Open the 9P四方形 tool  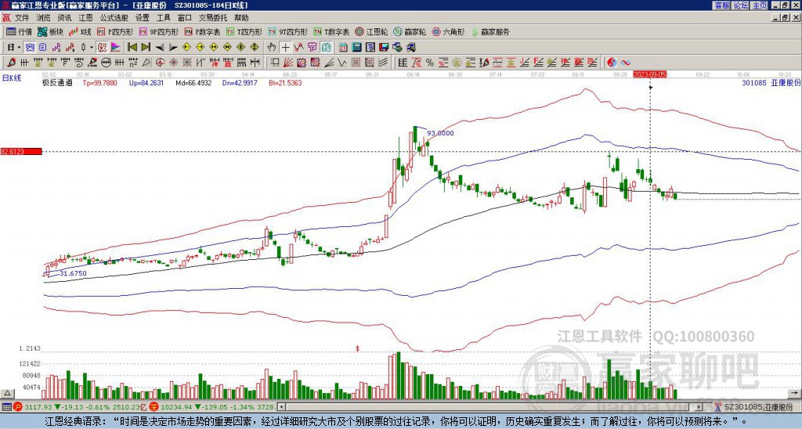point(158,31)
